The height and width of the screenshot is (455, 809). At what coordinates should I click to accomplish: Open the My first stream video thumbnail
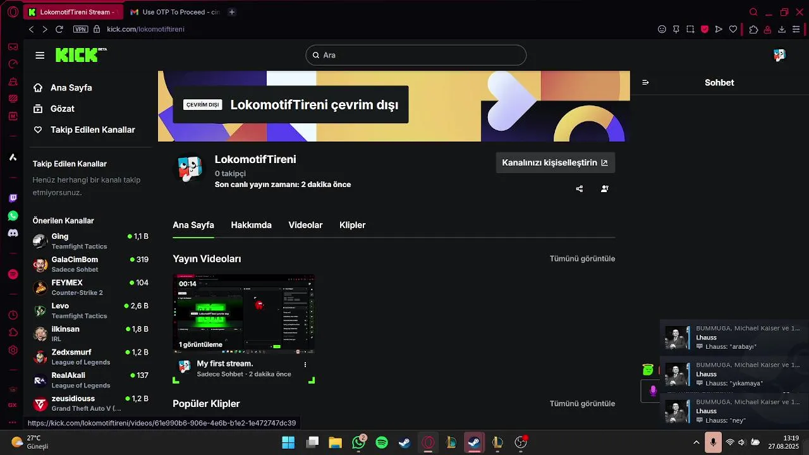pos(244,313)
